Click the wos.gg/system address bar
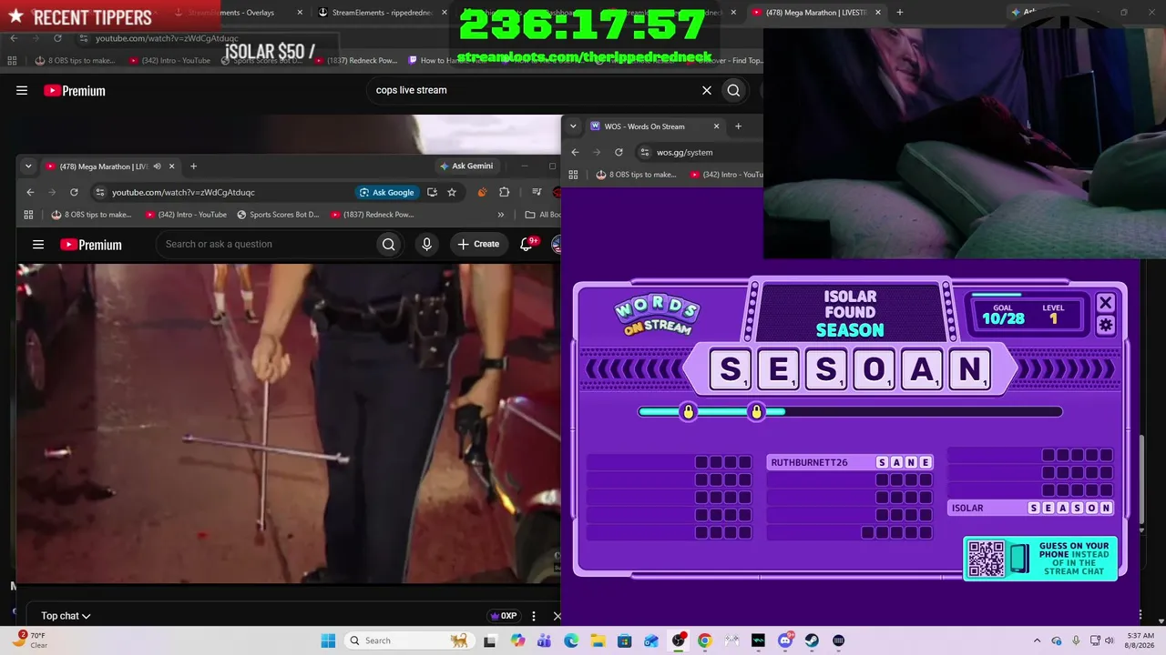The height and width of the screenshot is (655, 1166). tap(701, 152)
